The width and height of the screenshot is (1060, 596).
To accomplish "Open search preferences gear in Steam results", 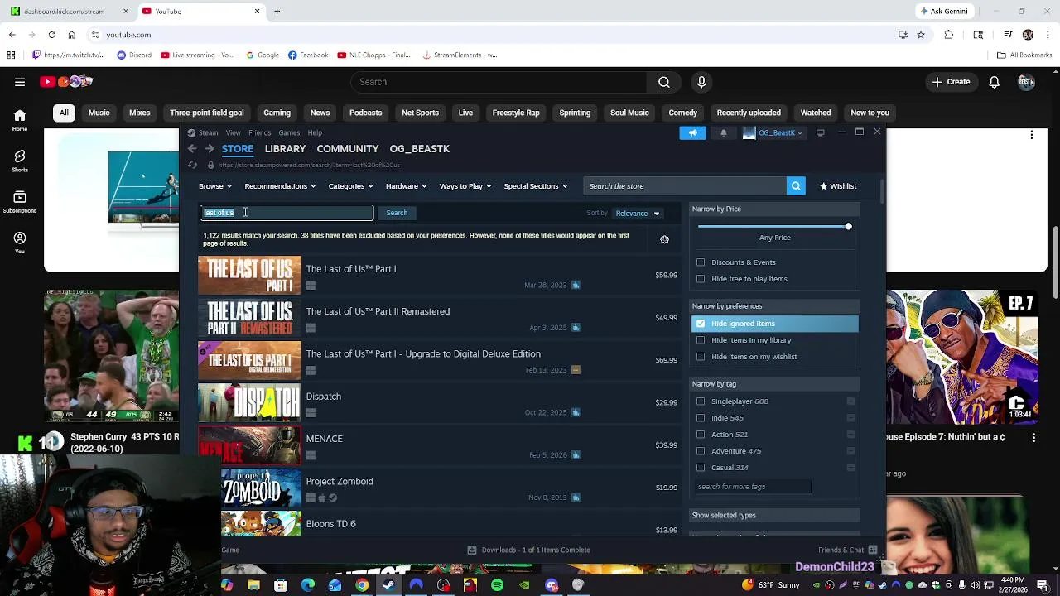I will pos(664,240).
